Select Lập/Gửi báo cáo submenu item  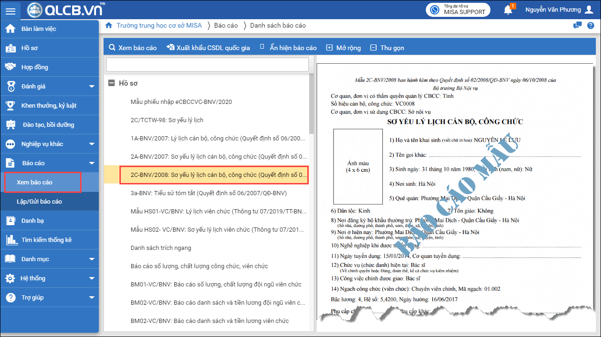(39, 202)
